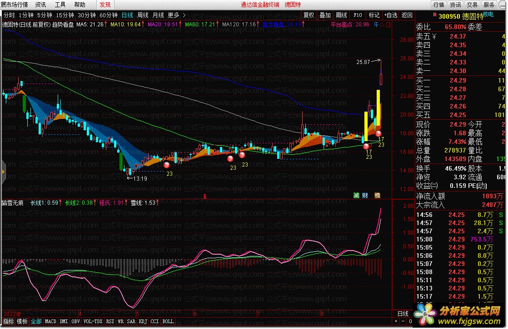Select the VOL-TDX indicator
The width and height of the screenshot is (508, 329).
point(93,322)
